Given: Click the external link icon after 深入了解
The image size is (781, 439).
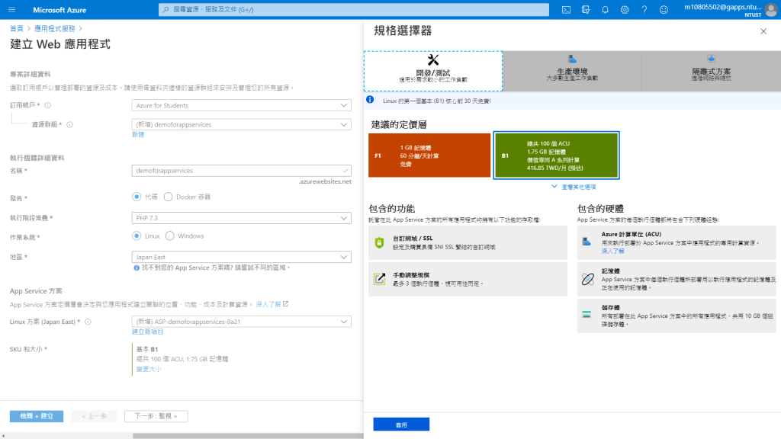Looking at the screenshot, I should point(285,304).
